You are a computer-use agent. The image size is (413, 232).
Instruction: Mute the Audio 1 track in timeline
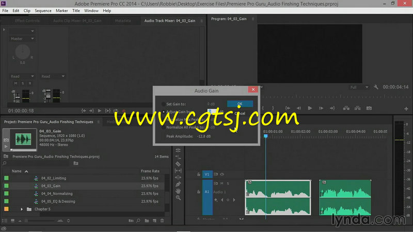point(222,184)
